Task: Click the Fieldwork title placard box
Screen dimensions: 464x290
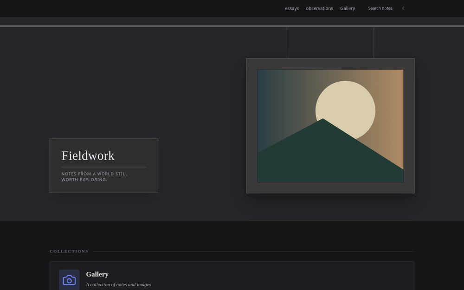Action: pyautogui.click(x=104, y=166)
